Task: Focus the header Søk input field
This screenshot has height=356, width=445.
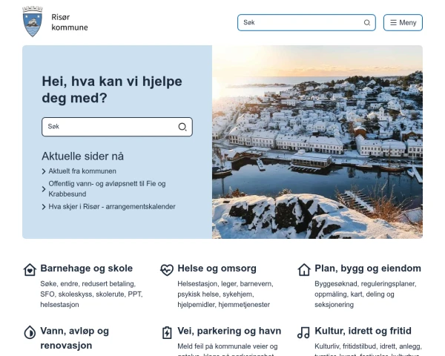Action: pos(300,22)
